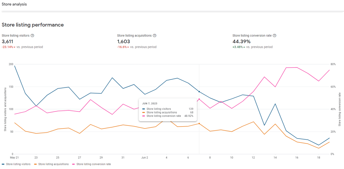Select the 1,603 acquisitions total
344x169 pixels.
point(124,41)
